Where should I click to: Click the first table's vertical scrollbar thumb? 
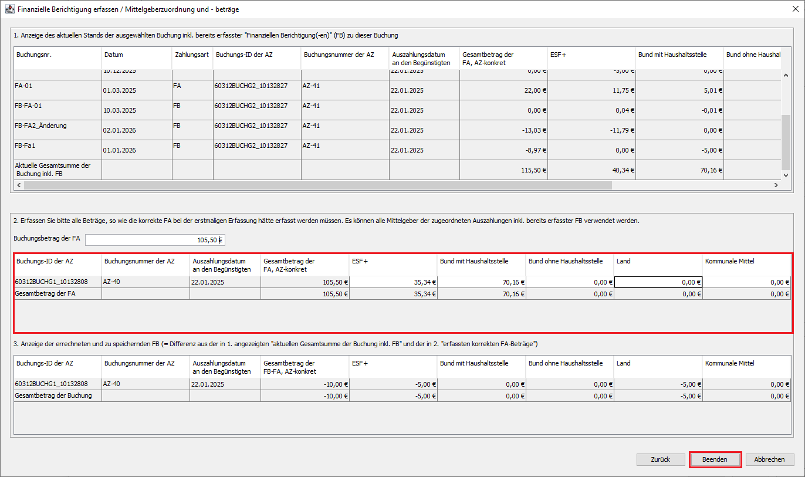click(x=786, y=142)
